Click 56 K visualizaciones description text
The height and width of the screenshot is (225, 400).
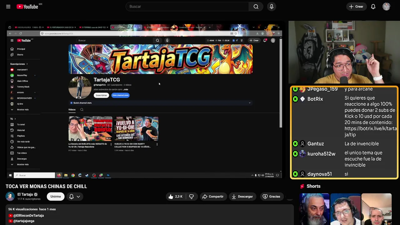[22, 209]
